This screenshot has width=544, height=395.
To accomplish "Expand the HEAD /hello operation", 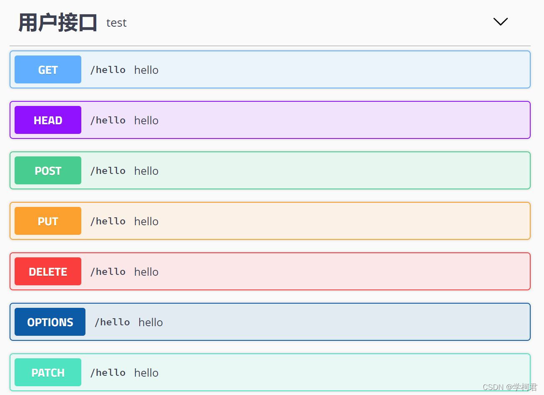I will pyautogui.click(x=270, y=120).
